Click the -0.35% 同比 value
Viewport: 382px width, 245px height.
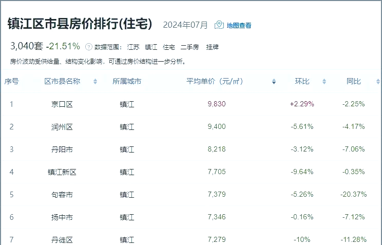click(x=353, y=172)
